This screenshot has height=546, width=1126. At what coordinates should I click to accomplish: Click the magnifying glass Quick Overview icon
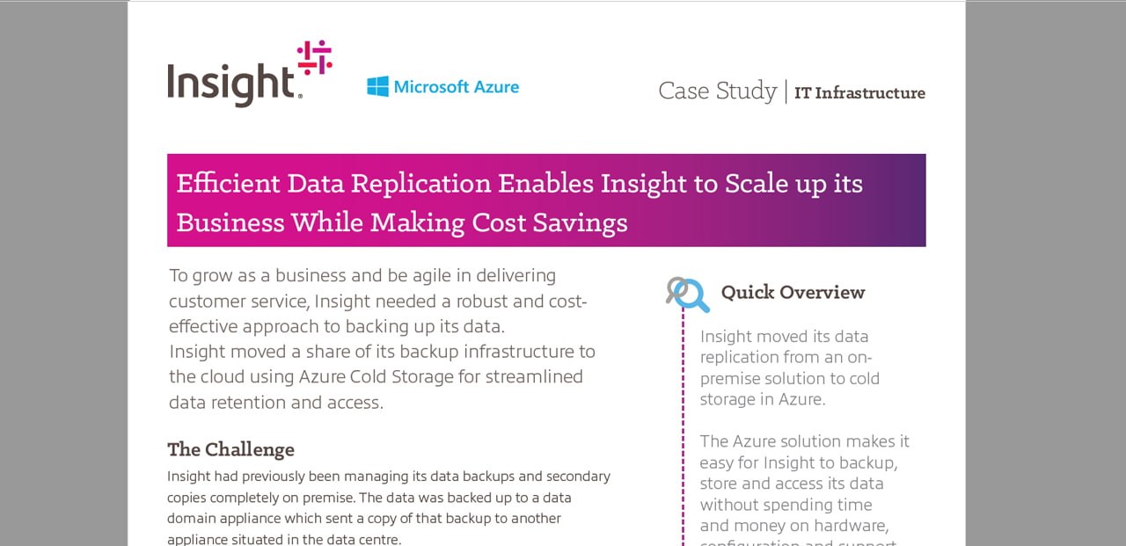[x=687, y=295]
